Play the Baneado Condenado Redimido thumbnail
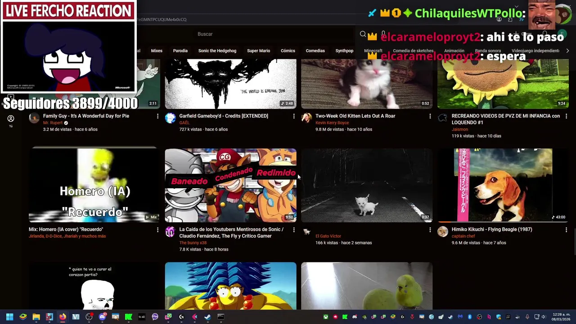 230,185
